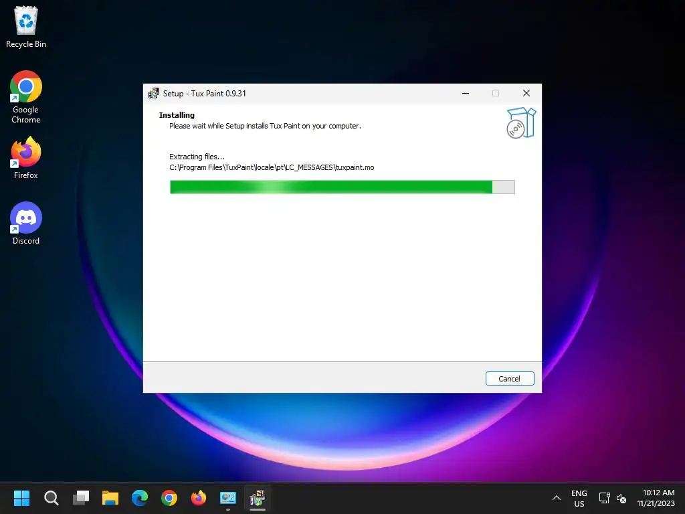
Task: Click the installation progress bar
Action: (x=342, y=187)
